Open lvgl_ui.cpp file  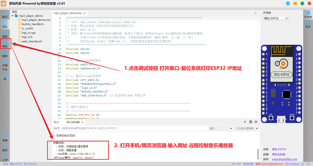click(x=29, y=32)
